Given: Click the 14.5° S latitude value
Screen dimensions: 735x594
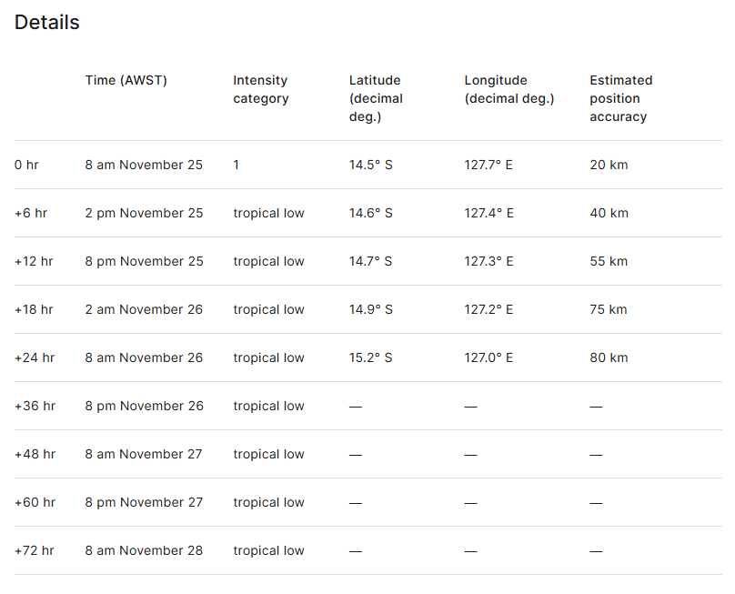Looking at the screenshot, I should point(371,165).
